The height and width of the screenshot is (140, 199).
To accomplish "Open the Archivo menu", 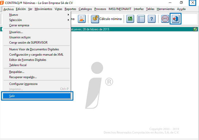I will tap(8, 9).
